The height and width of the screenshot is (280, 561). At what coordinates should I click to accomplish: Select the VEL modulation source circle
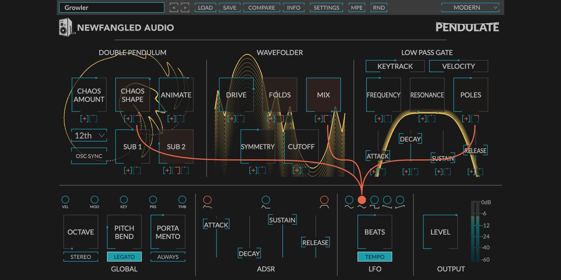[65, 199]
